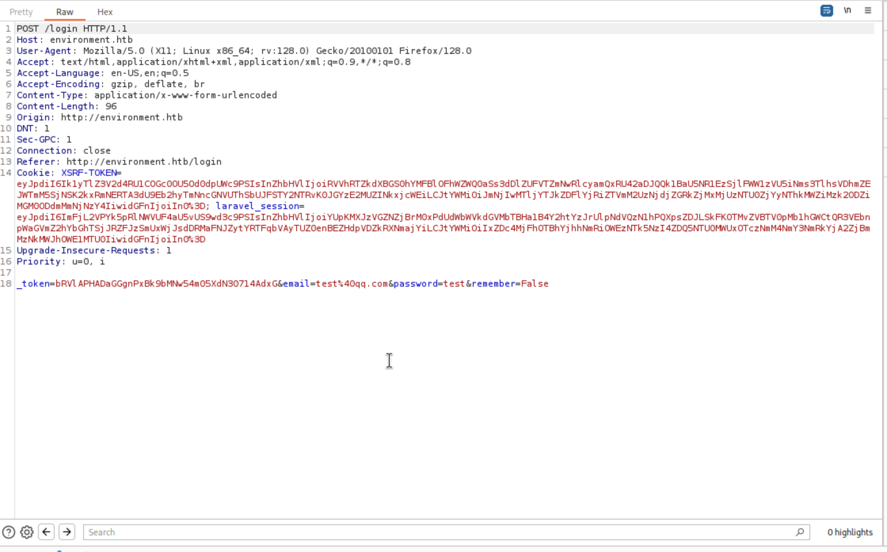Go to previous search match arrow
Viewport: 887px width, 552px height.
pyautogui.click(x=46, y=532)
